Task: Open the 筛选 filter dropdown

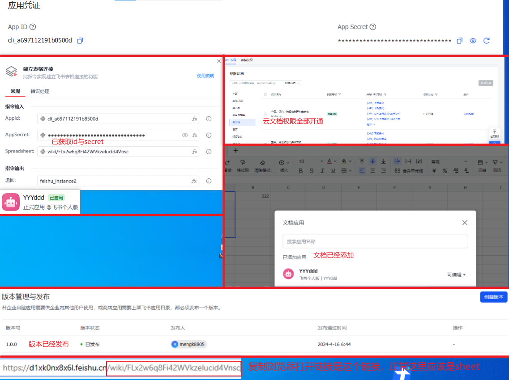Action: point(497,166)
